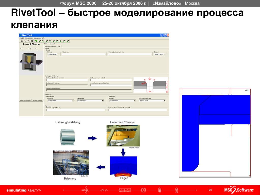
Task: Select radio button 3 for Anzahl Bleche
Action: click(36, 48)
